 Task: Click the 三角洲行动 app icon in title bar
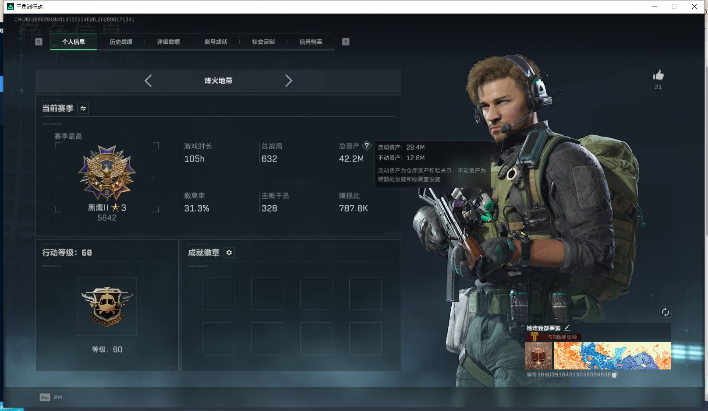tap(11, 7)
